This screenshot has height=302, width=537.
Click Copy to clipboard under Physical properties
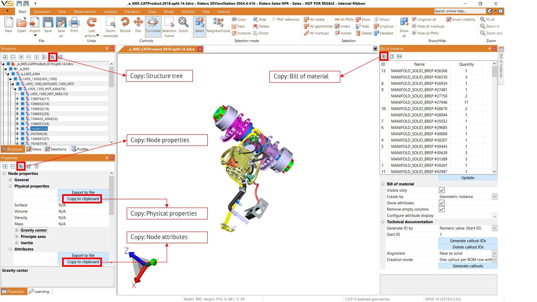click(x=83, y=199)
